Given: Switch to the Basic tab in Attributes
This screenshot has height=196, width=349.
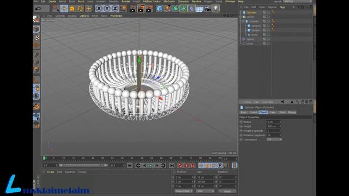Looking at the screenshot, I should pos(244,112).
